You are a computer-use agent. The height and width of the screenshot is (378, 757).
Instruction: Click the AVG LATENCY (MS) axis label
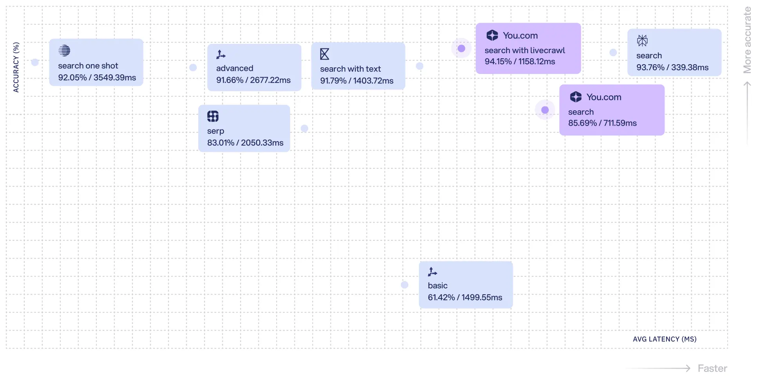tap(665, 339)
